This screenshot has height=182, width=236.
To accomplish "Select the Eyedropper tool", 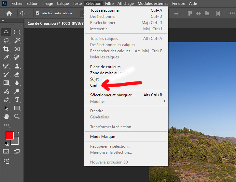I will pos(6,57).
